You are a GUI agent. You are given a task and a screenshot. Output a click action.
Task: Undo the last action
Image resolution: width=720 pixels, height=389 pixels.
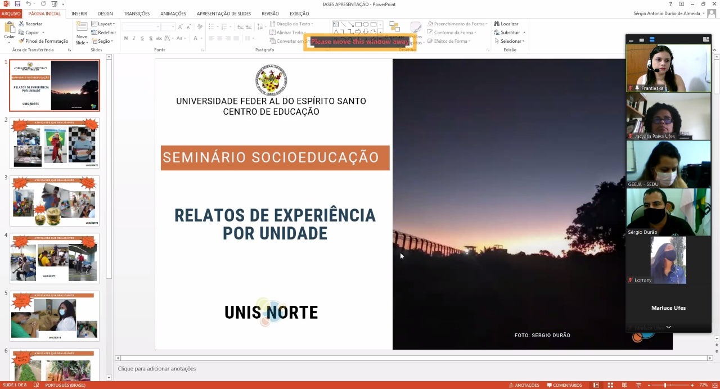[x=28, y=4]
